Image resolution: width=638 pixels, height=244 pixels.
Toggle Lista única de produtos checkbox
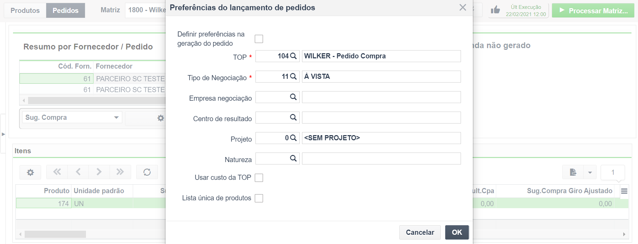pos(259,198)
